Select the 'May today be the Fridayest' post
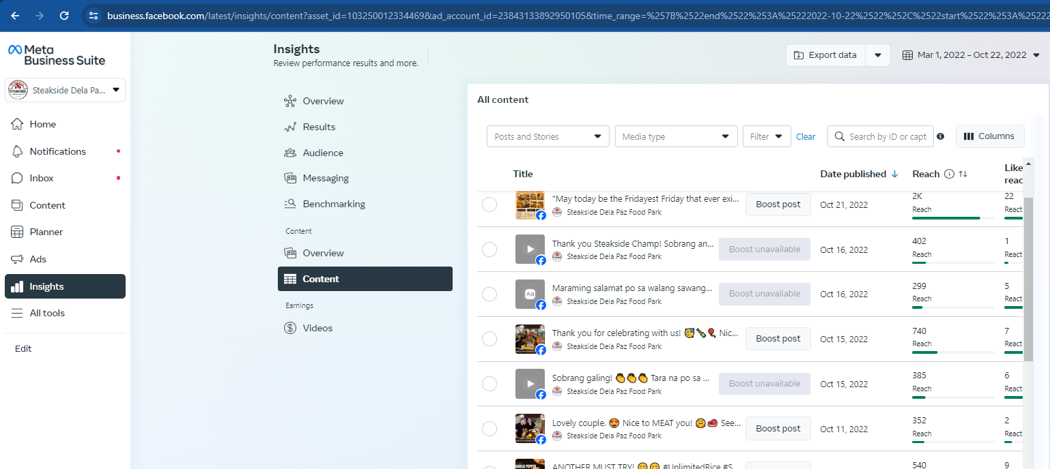The image size is (1050, 469). [x=489, y=205]
